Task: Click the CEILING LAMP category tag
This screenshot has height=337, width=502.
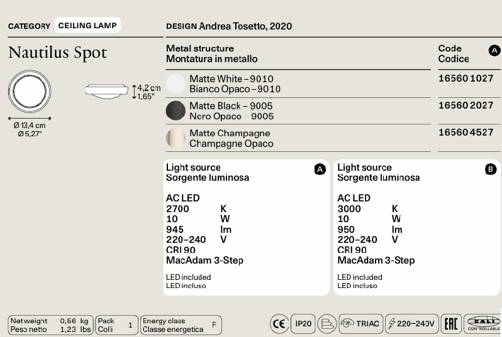Action: 87,25
